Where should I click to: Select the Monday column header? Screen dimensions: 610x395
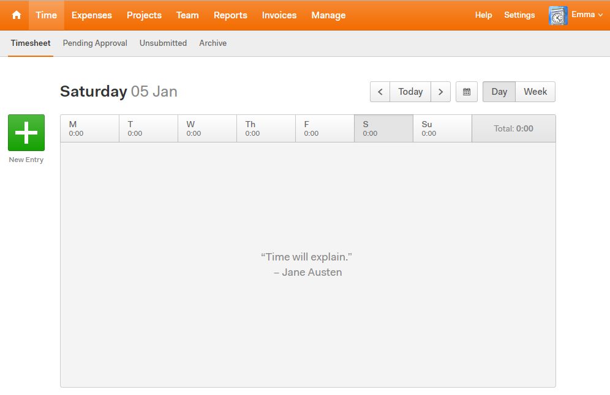[x=89, y=128]
